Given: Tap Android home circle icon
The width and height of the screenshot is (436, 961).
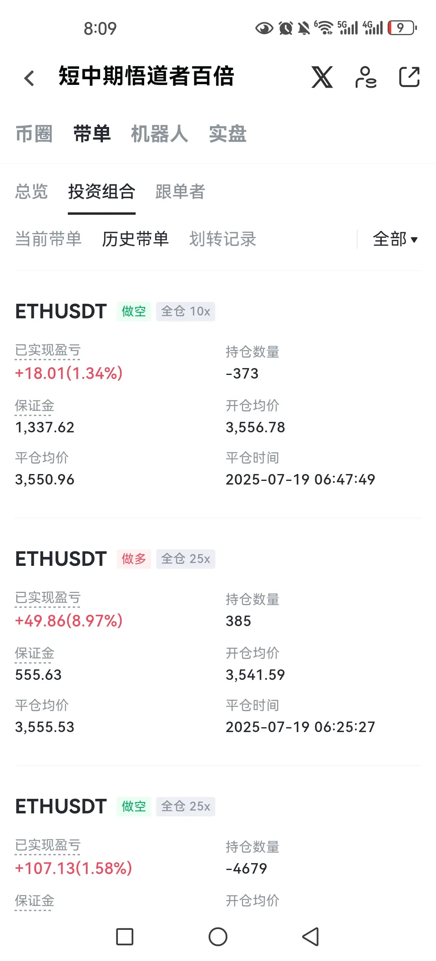Looking at the screenshot, I should (218, 937).
